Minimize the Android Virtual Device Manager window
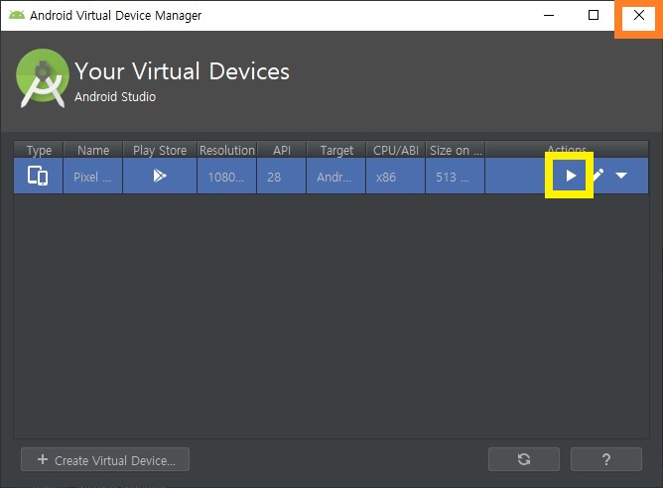The height and width of the screenshot is (488, 663). 549,15
